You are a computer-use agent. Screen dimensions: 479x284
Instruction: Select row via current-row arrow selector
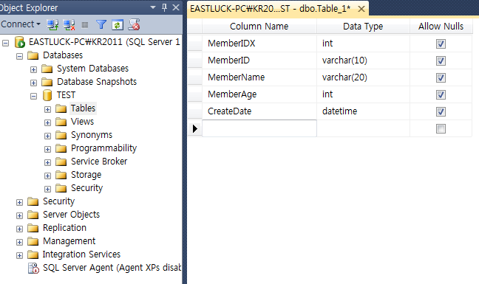194,128
